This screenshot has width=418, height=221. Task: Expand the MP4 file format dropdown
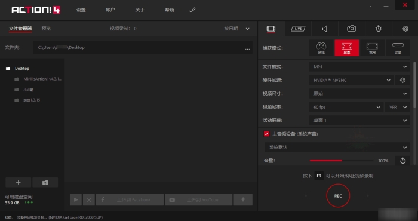[x=359, y=67]
